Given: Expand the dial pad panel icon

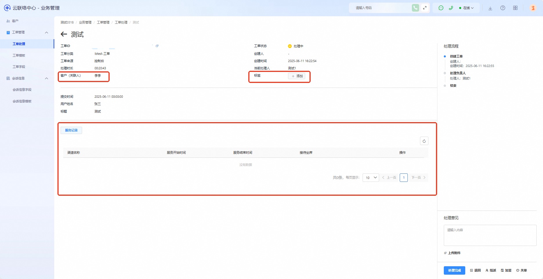Looking at the screenshot, I should 425,8.
